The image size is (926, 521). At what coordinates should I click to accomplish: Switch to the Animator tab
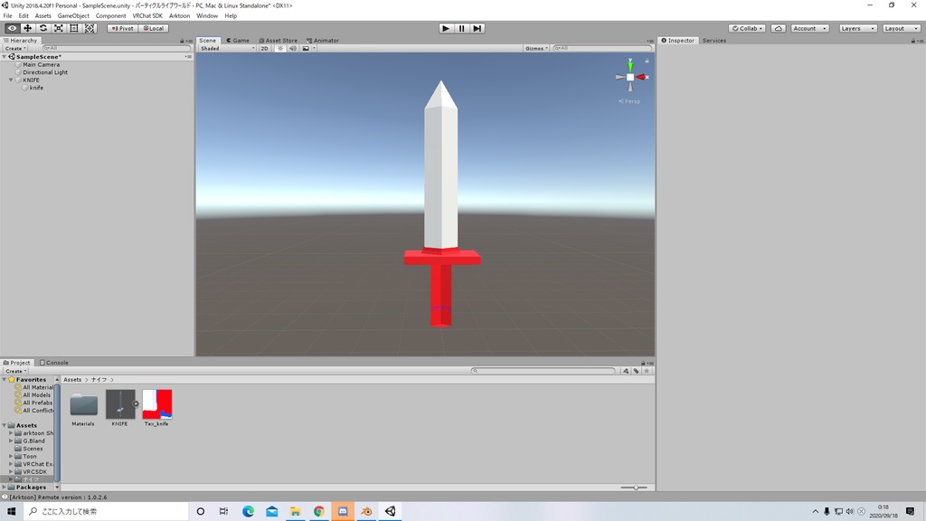(x=323, y=40)
